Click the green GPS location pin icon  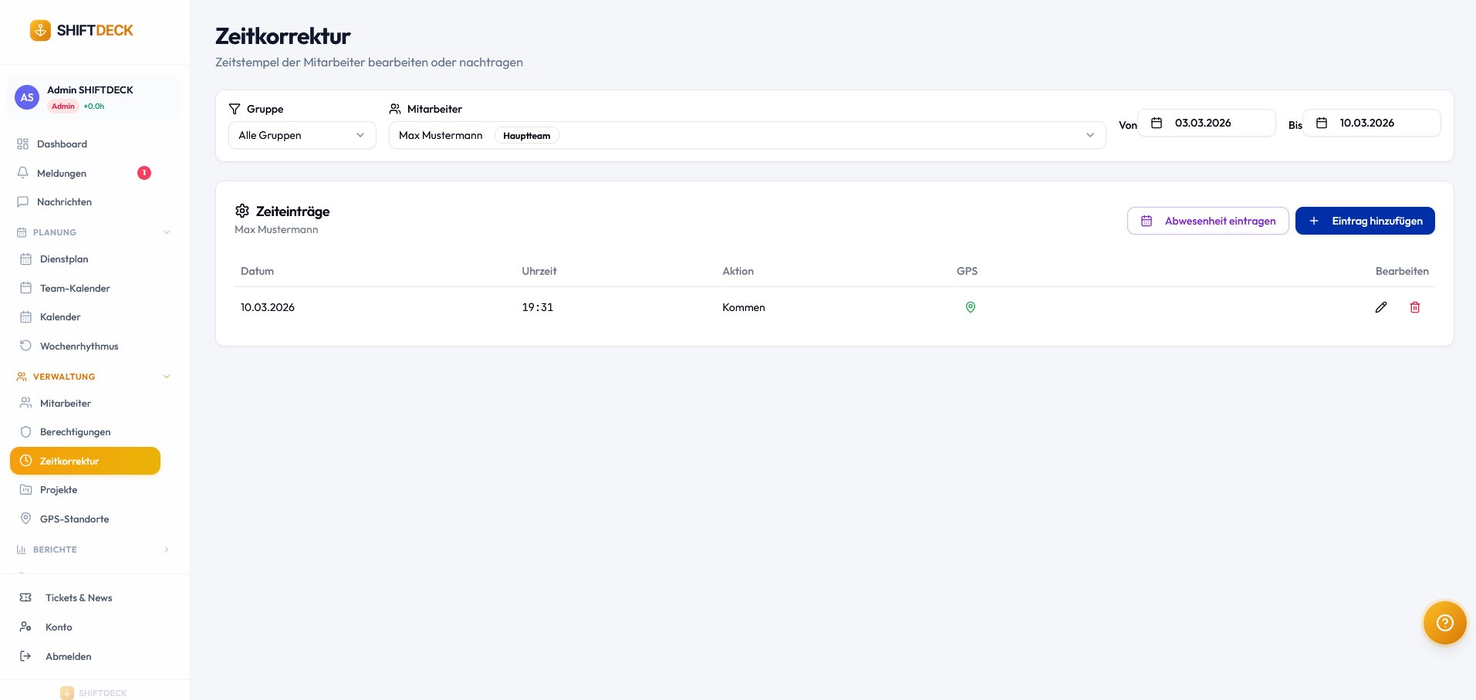tap(971, 307)
